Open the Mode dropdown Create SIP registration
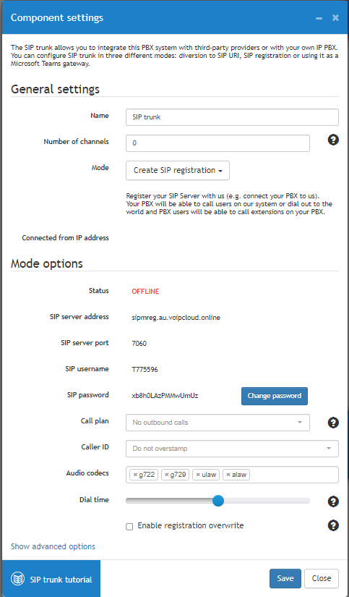The height and width of the screenshot is (597, 349). [178, 170]
